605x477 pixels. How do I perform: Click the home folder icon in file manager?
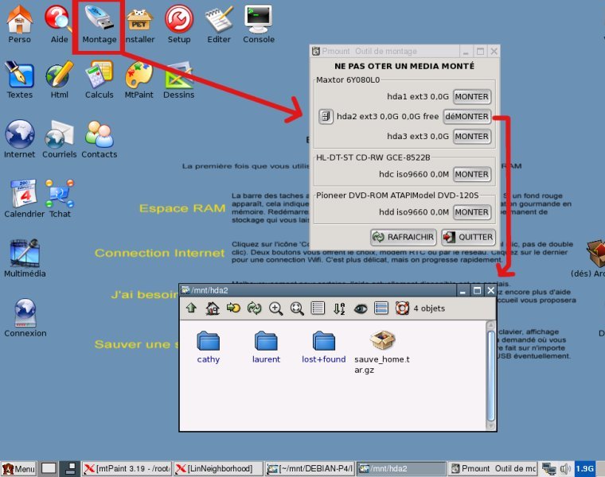(213, 308)
